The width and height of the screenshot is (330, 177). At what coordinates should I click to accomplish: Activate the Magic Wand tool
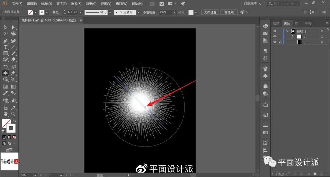coord(5,34)
